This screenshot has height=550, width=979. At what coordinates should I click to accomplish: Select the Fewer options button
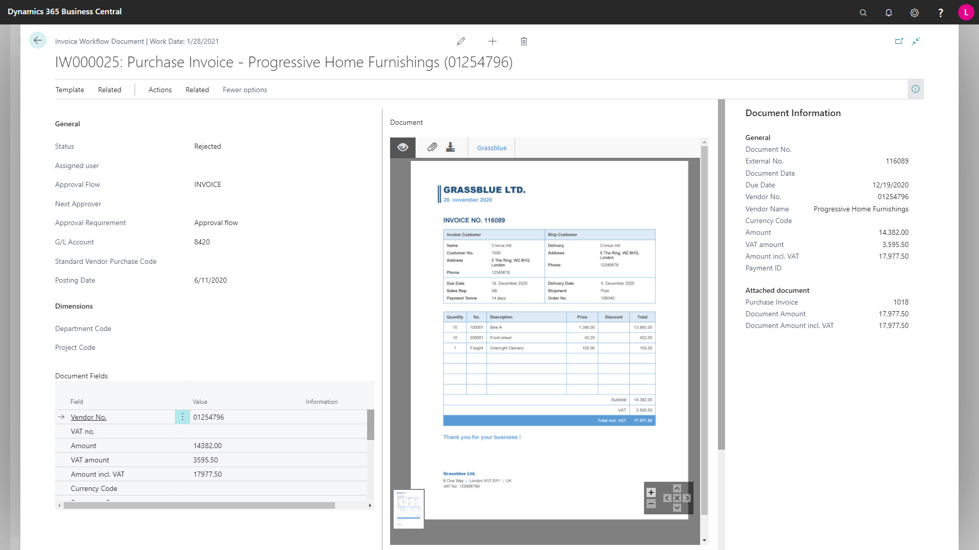click(x=245, y=89)
